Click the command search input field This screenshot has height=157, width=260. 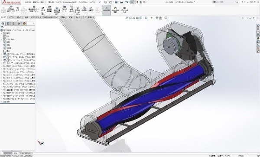point(225,2)
